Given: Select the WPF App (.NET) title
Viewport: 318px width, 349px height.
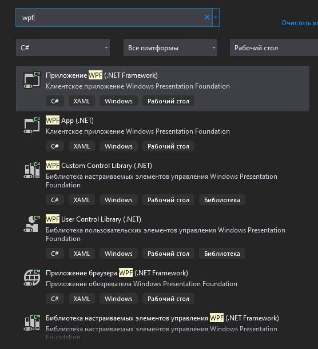Looking at the screenshot, I should point(70,121).
